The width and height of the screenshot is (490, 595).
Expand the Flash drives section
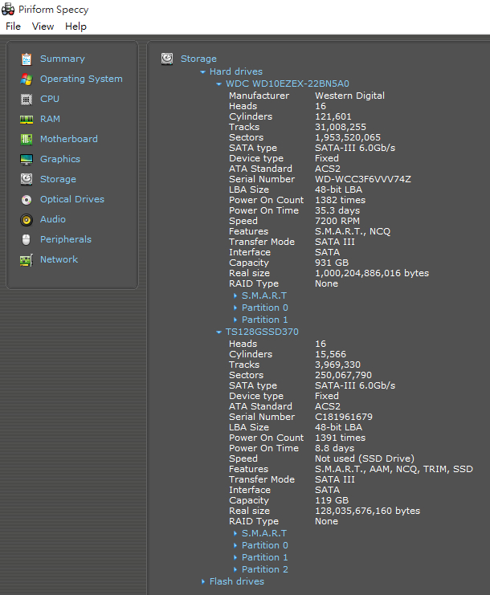[203, 581]
